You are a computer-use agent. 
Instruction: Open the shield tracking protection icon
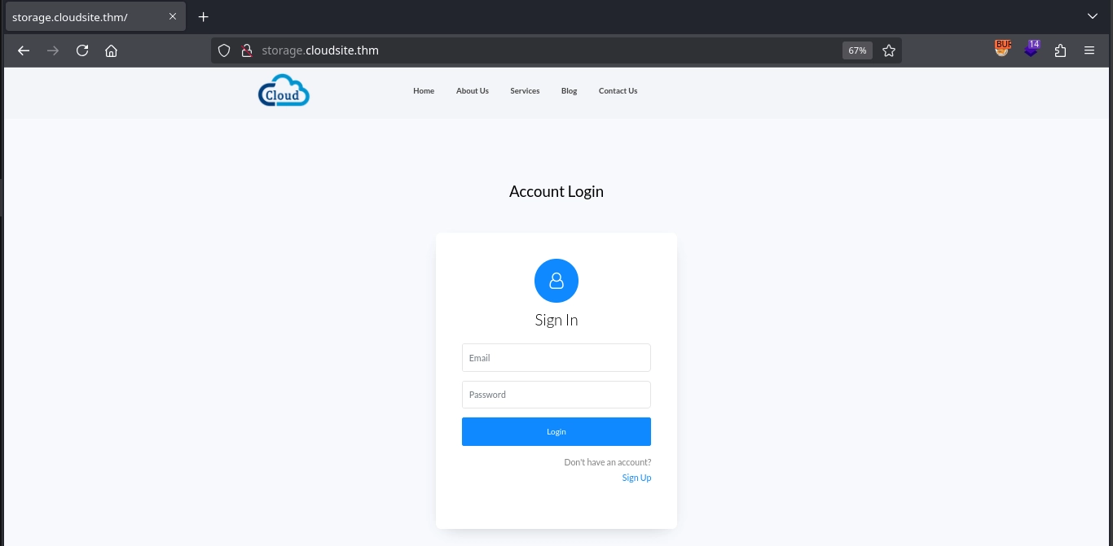coord(224,50)
